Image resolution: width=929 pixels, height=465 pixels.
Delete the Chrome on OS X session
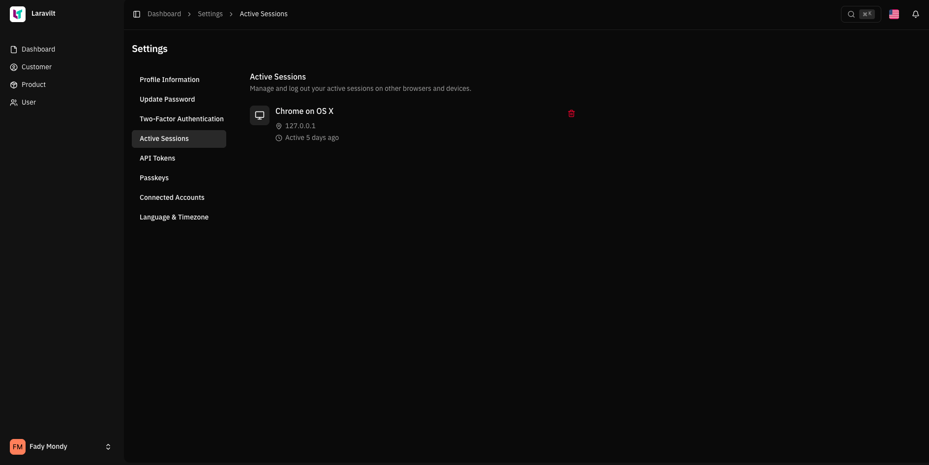571,113
